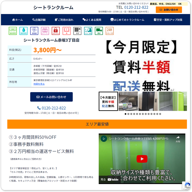Click the 0.41㎡〜 size value
This screenshot has width=192, height=192.
coord(38,59)
